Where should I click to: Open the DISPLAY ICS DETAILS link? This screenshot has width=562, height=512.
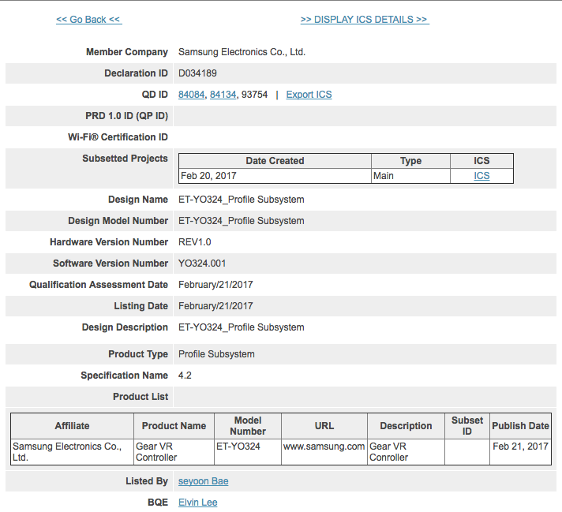click(364, 20)
